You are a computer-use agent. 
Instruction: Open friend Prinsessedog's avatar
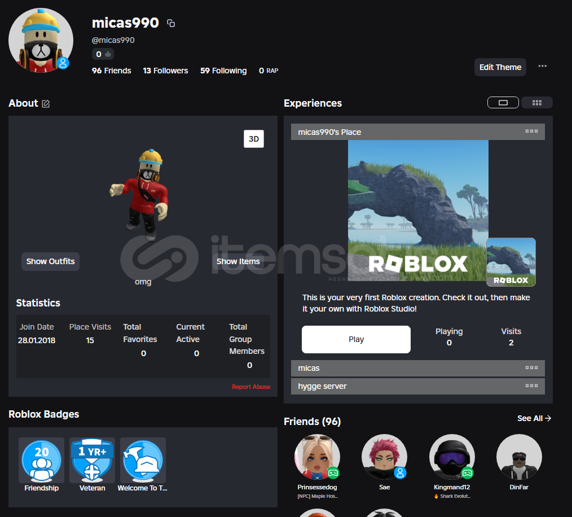click(x=318, y=457)
